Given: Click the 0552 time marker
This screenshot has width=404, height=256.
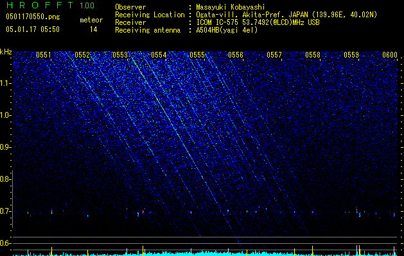Looking at the screenshot, I should (82, 54).
